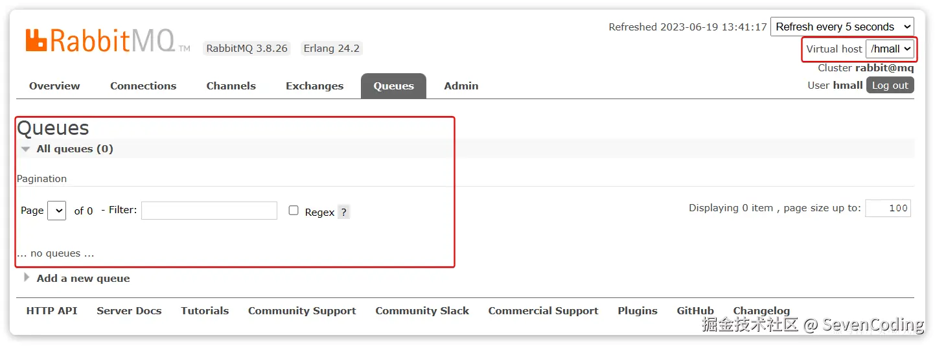
Task: Open the Plugins link
Action: click(x=638, y=310)
